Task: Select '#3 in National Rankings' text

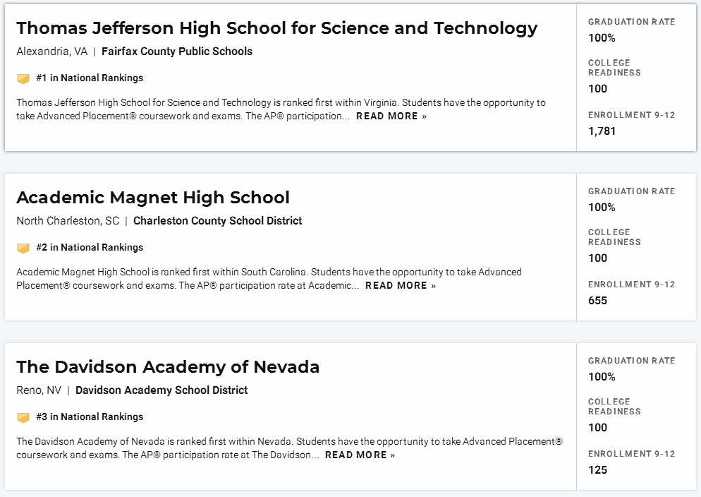Action: pos(90,417)
